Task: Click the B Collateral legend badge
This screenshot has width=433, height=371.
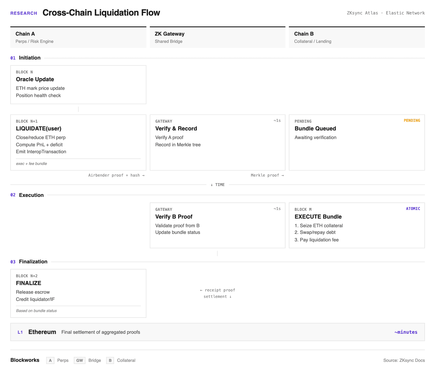Action: pyautogui.click(x=110, y=360)
